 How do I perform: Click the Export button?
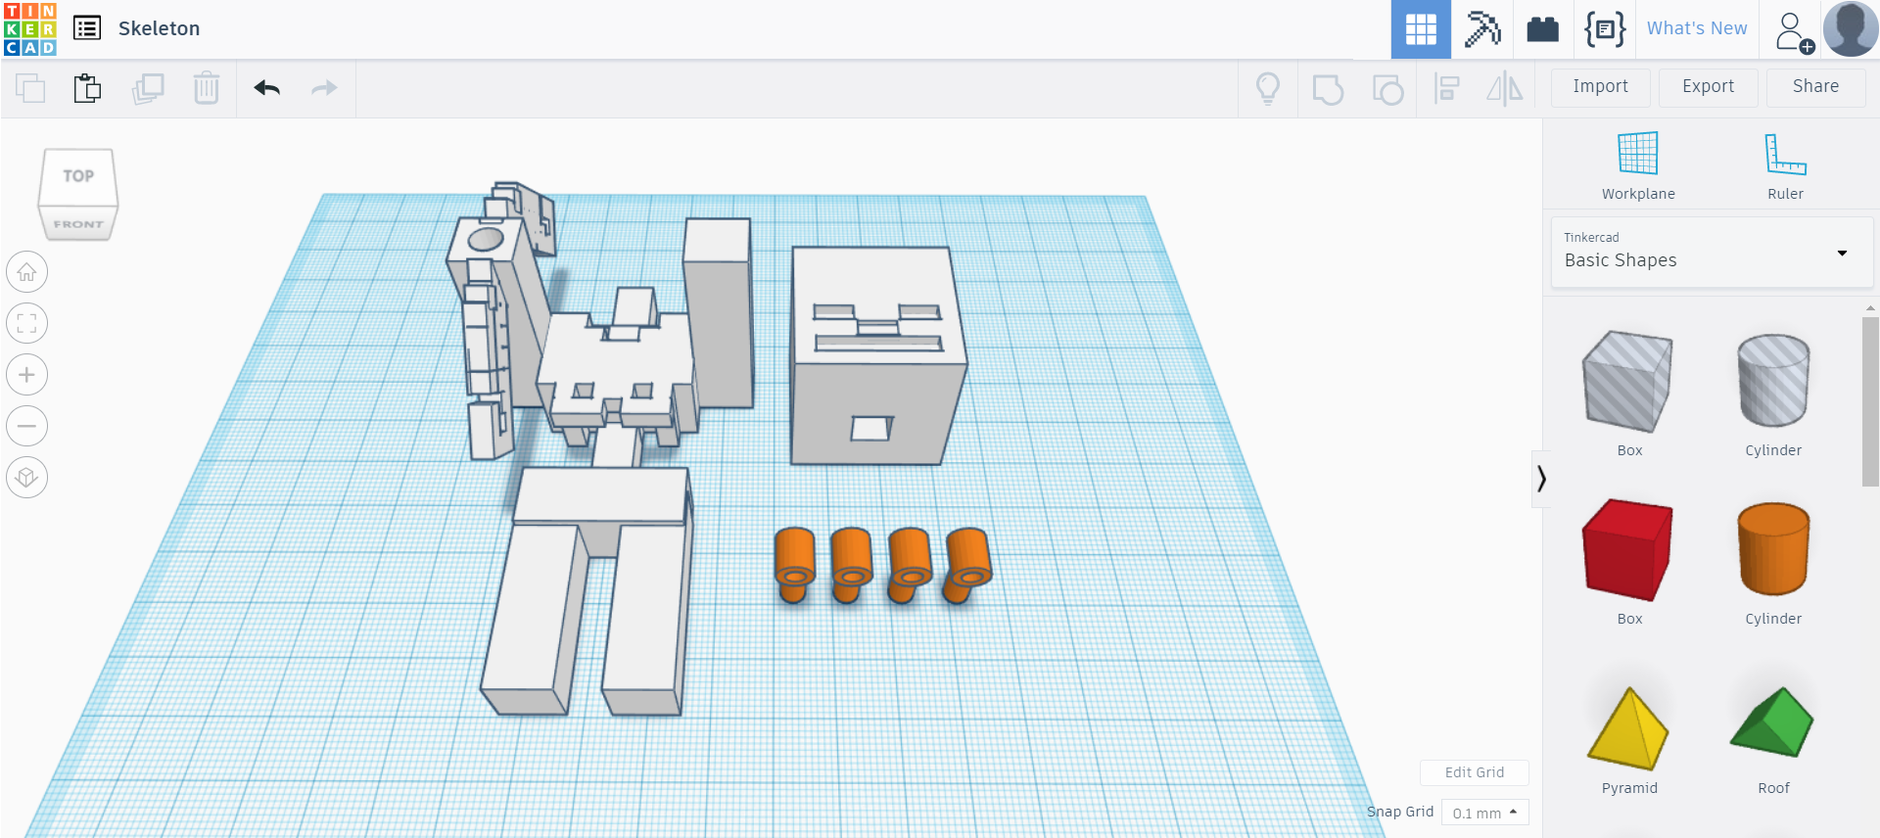(1709, 87)
